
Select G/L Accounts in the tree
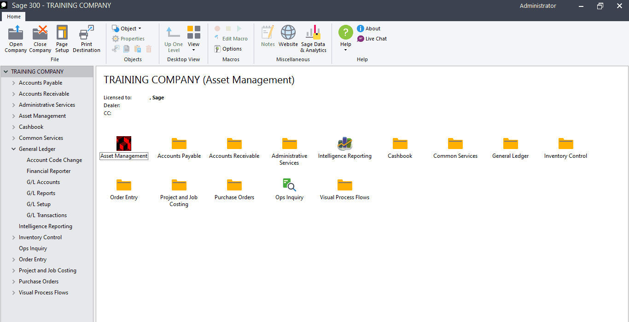tap(43, 182)
